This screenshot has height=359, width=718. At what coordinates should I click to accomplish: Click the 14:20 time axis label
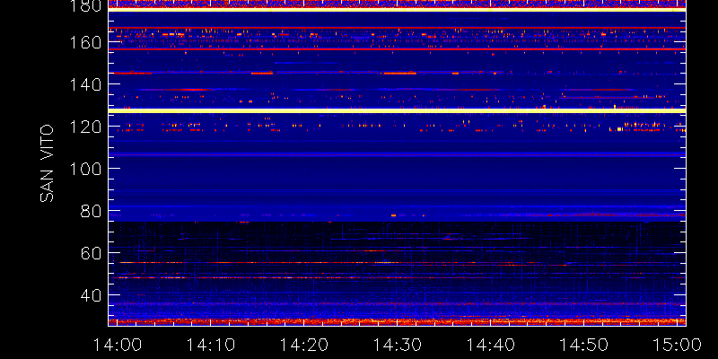click(x=303, y=345)
